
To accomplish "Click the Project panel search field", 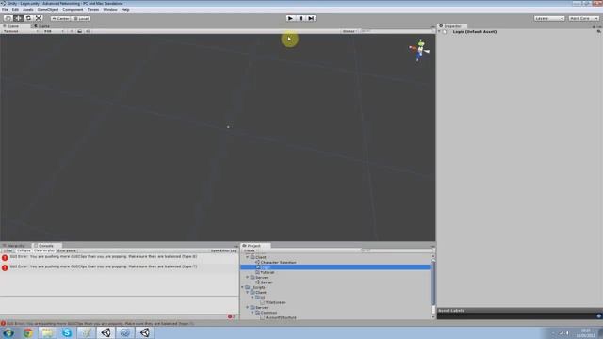I will click(396, 250).
